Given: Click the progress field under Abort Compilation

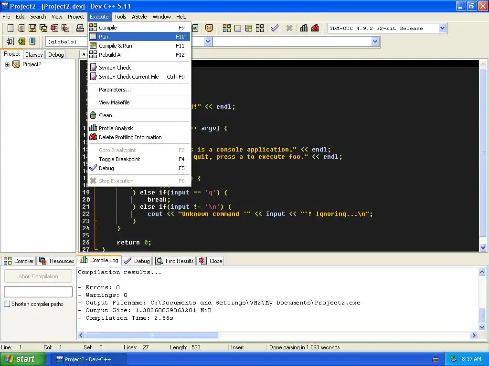Looking at the screenshot, I should coord(38,292).
